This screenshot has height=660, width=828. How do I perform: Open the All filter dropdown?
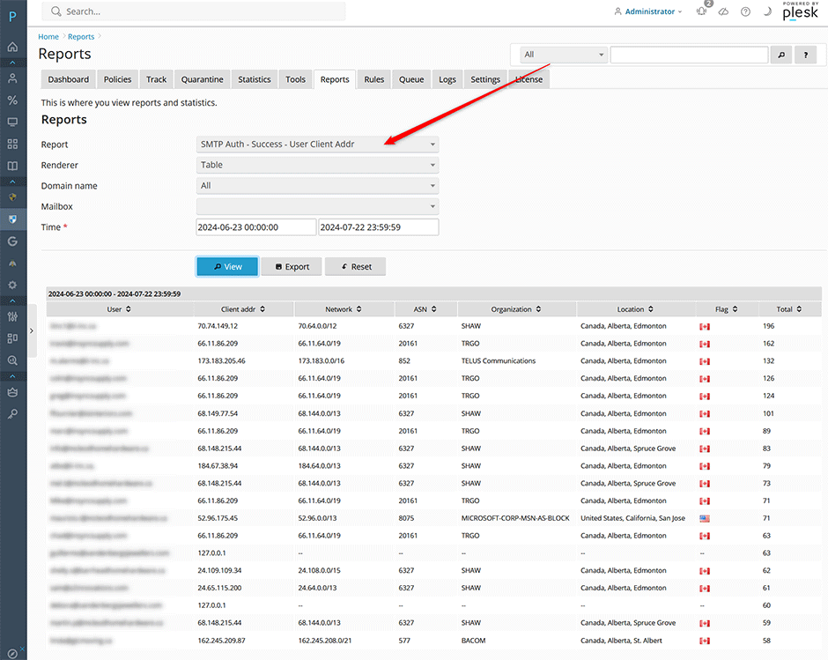[564, 55]
